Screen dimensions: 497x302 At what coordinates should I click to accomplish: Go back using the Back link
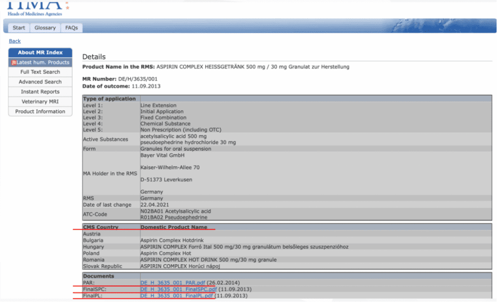click(15, 41)
